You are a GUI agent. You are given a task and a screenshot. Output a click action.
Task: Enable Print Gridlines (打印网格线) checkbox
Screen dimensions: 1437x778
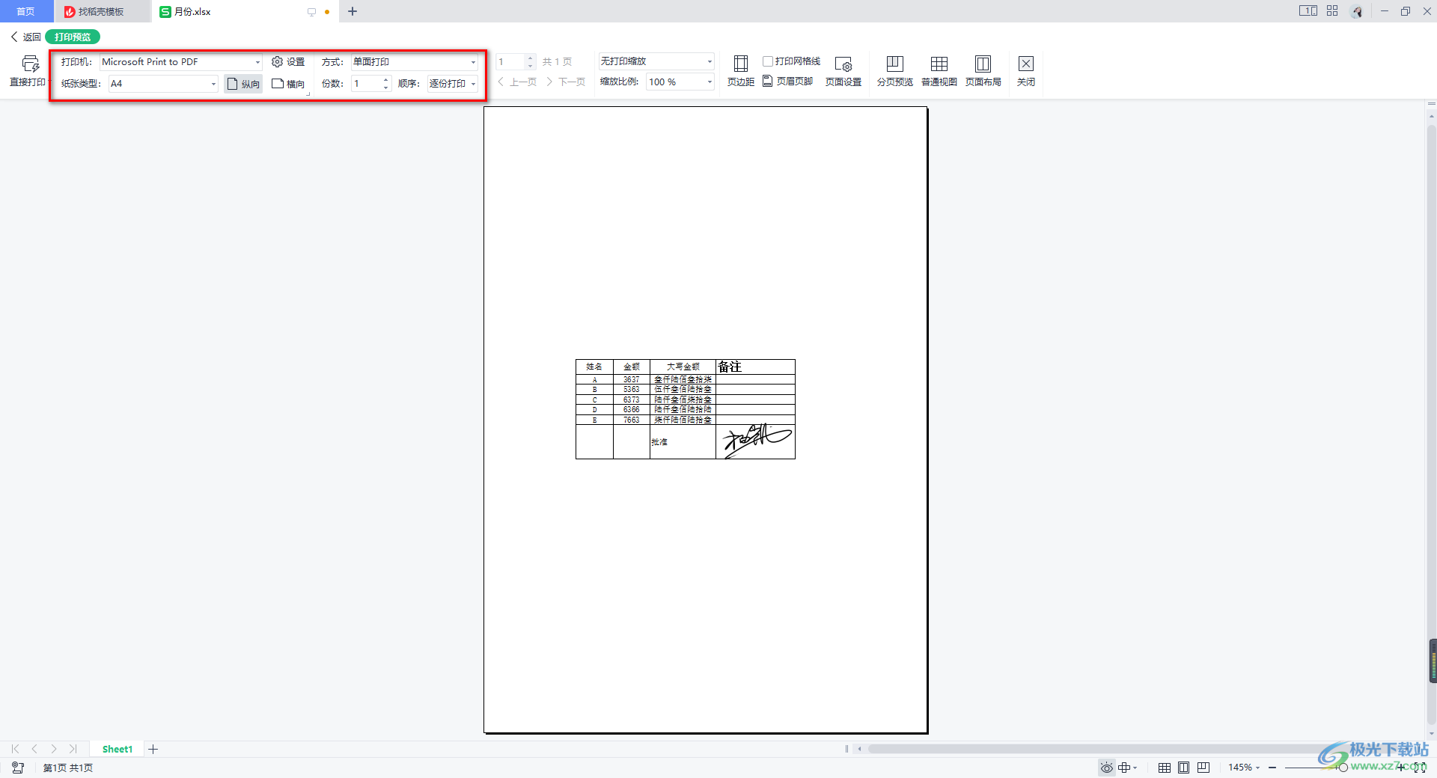(x=768, y=61)
